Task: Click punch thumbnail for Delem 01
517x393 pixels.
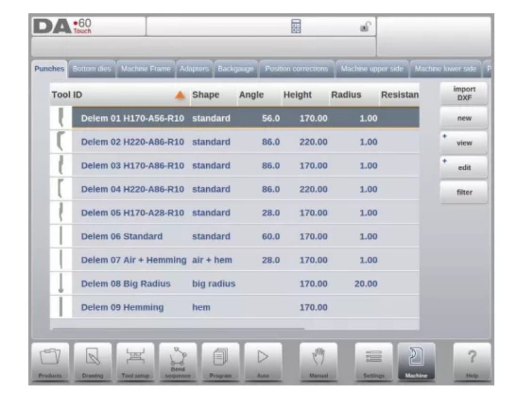Action: click(x=61, y=118)
